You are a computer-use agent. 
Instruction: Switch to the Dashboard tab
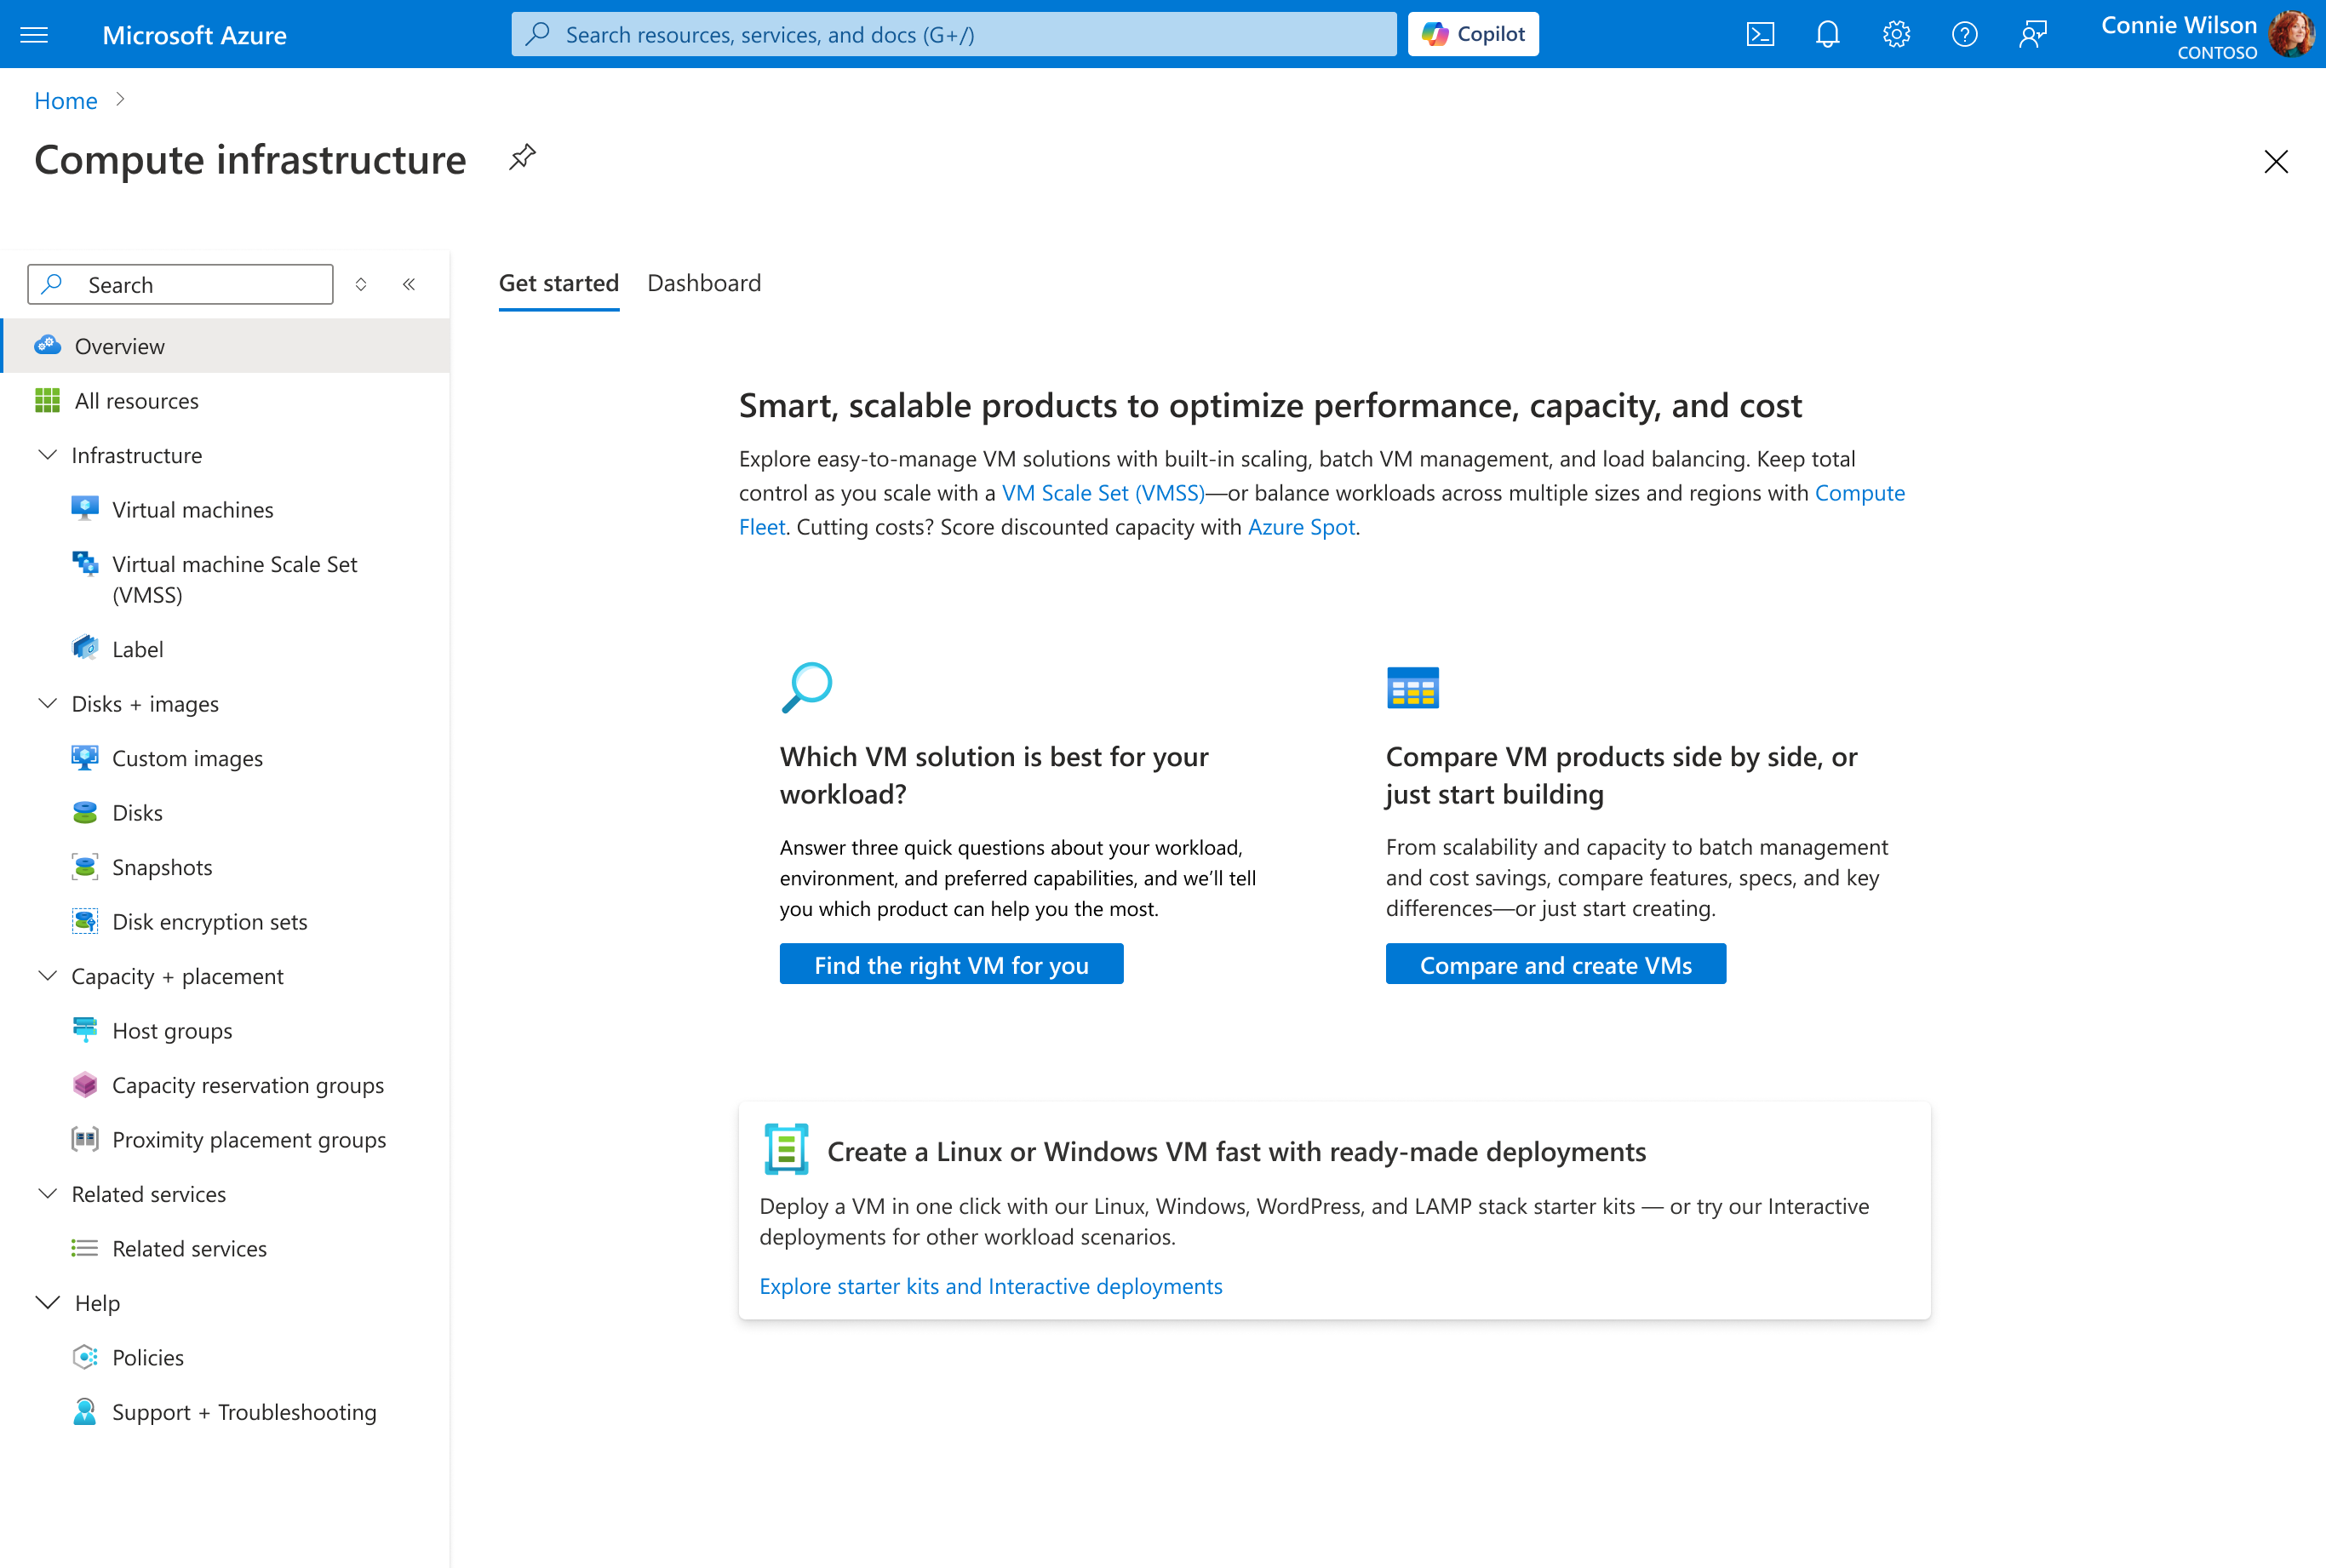click(x=704, y=283)
